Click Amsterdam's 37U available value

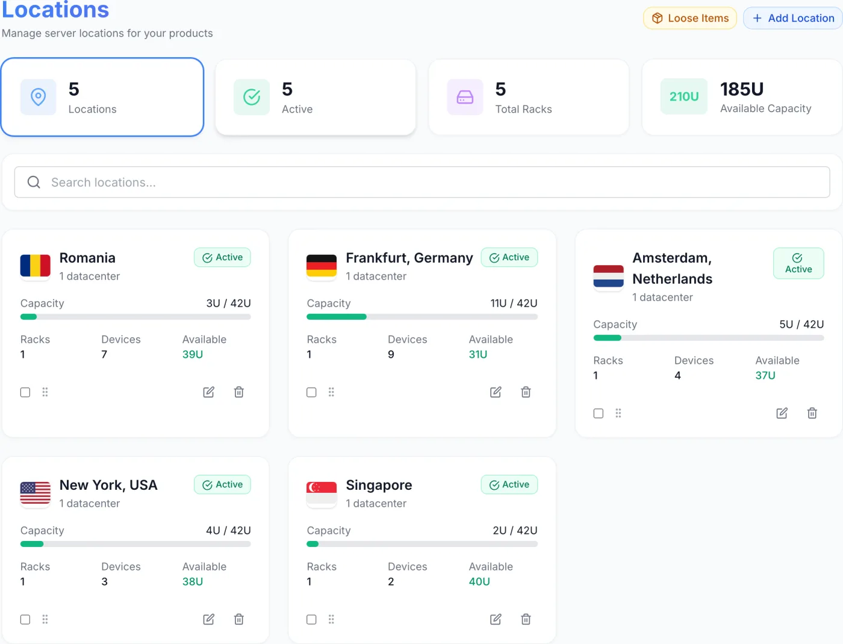(x=765, y=375)
